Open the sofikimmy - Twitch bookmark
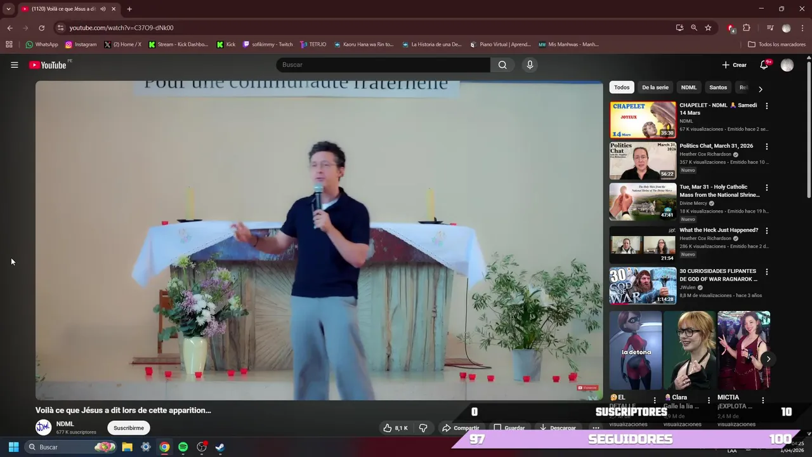The width and height of the screenshot is (812, 457). coord(268,44)
